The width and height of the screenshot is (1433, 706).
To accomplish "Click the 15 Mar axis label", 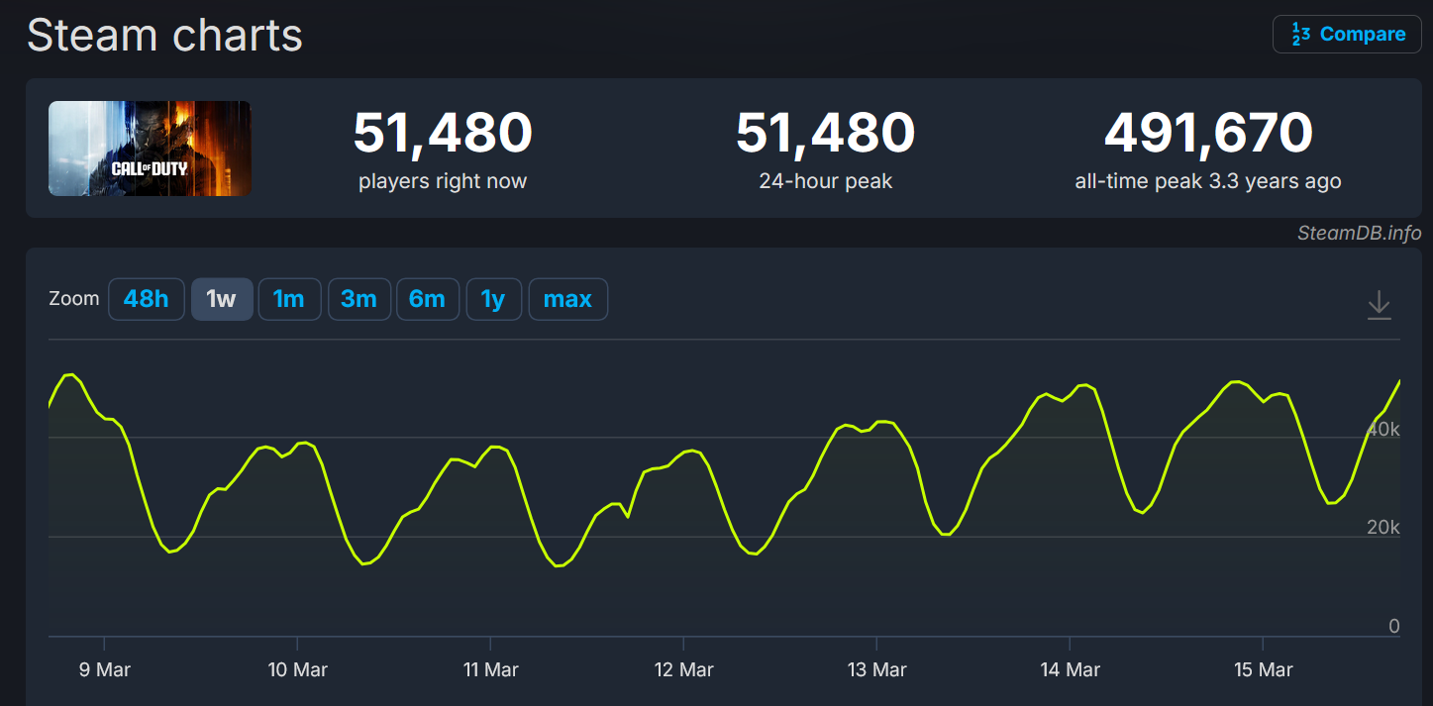I will click(1263, 670).
